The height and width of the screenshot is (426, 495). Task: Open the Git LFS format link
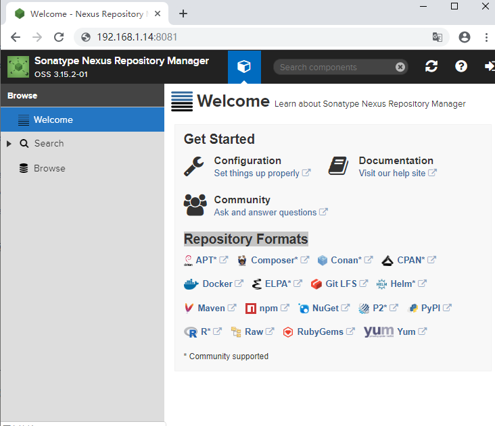tap(341, 284)
